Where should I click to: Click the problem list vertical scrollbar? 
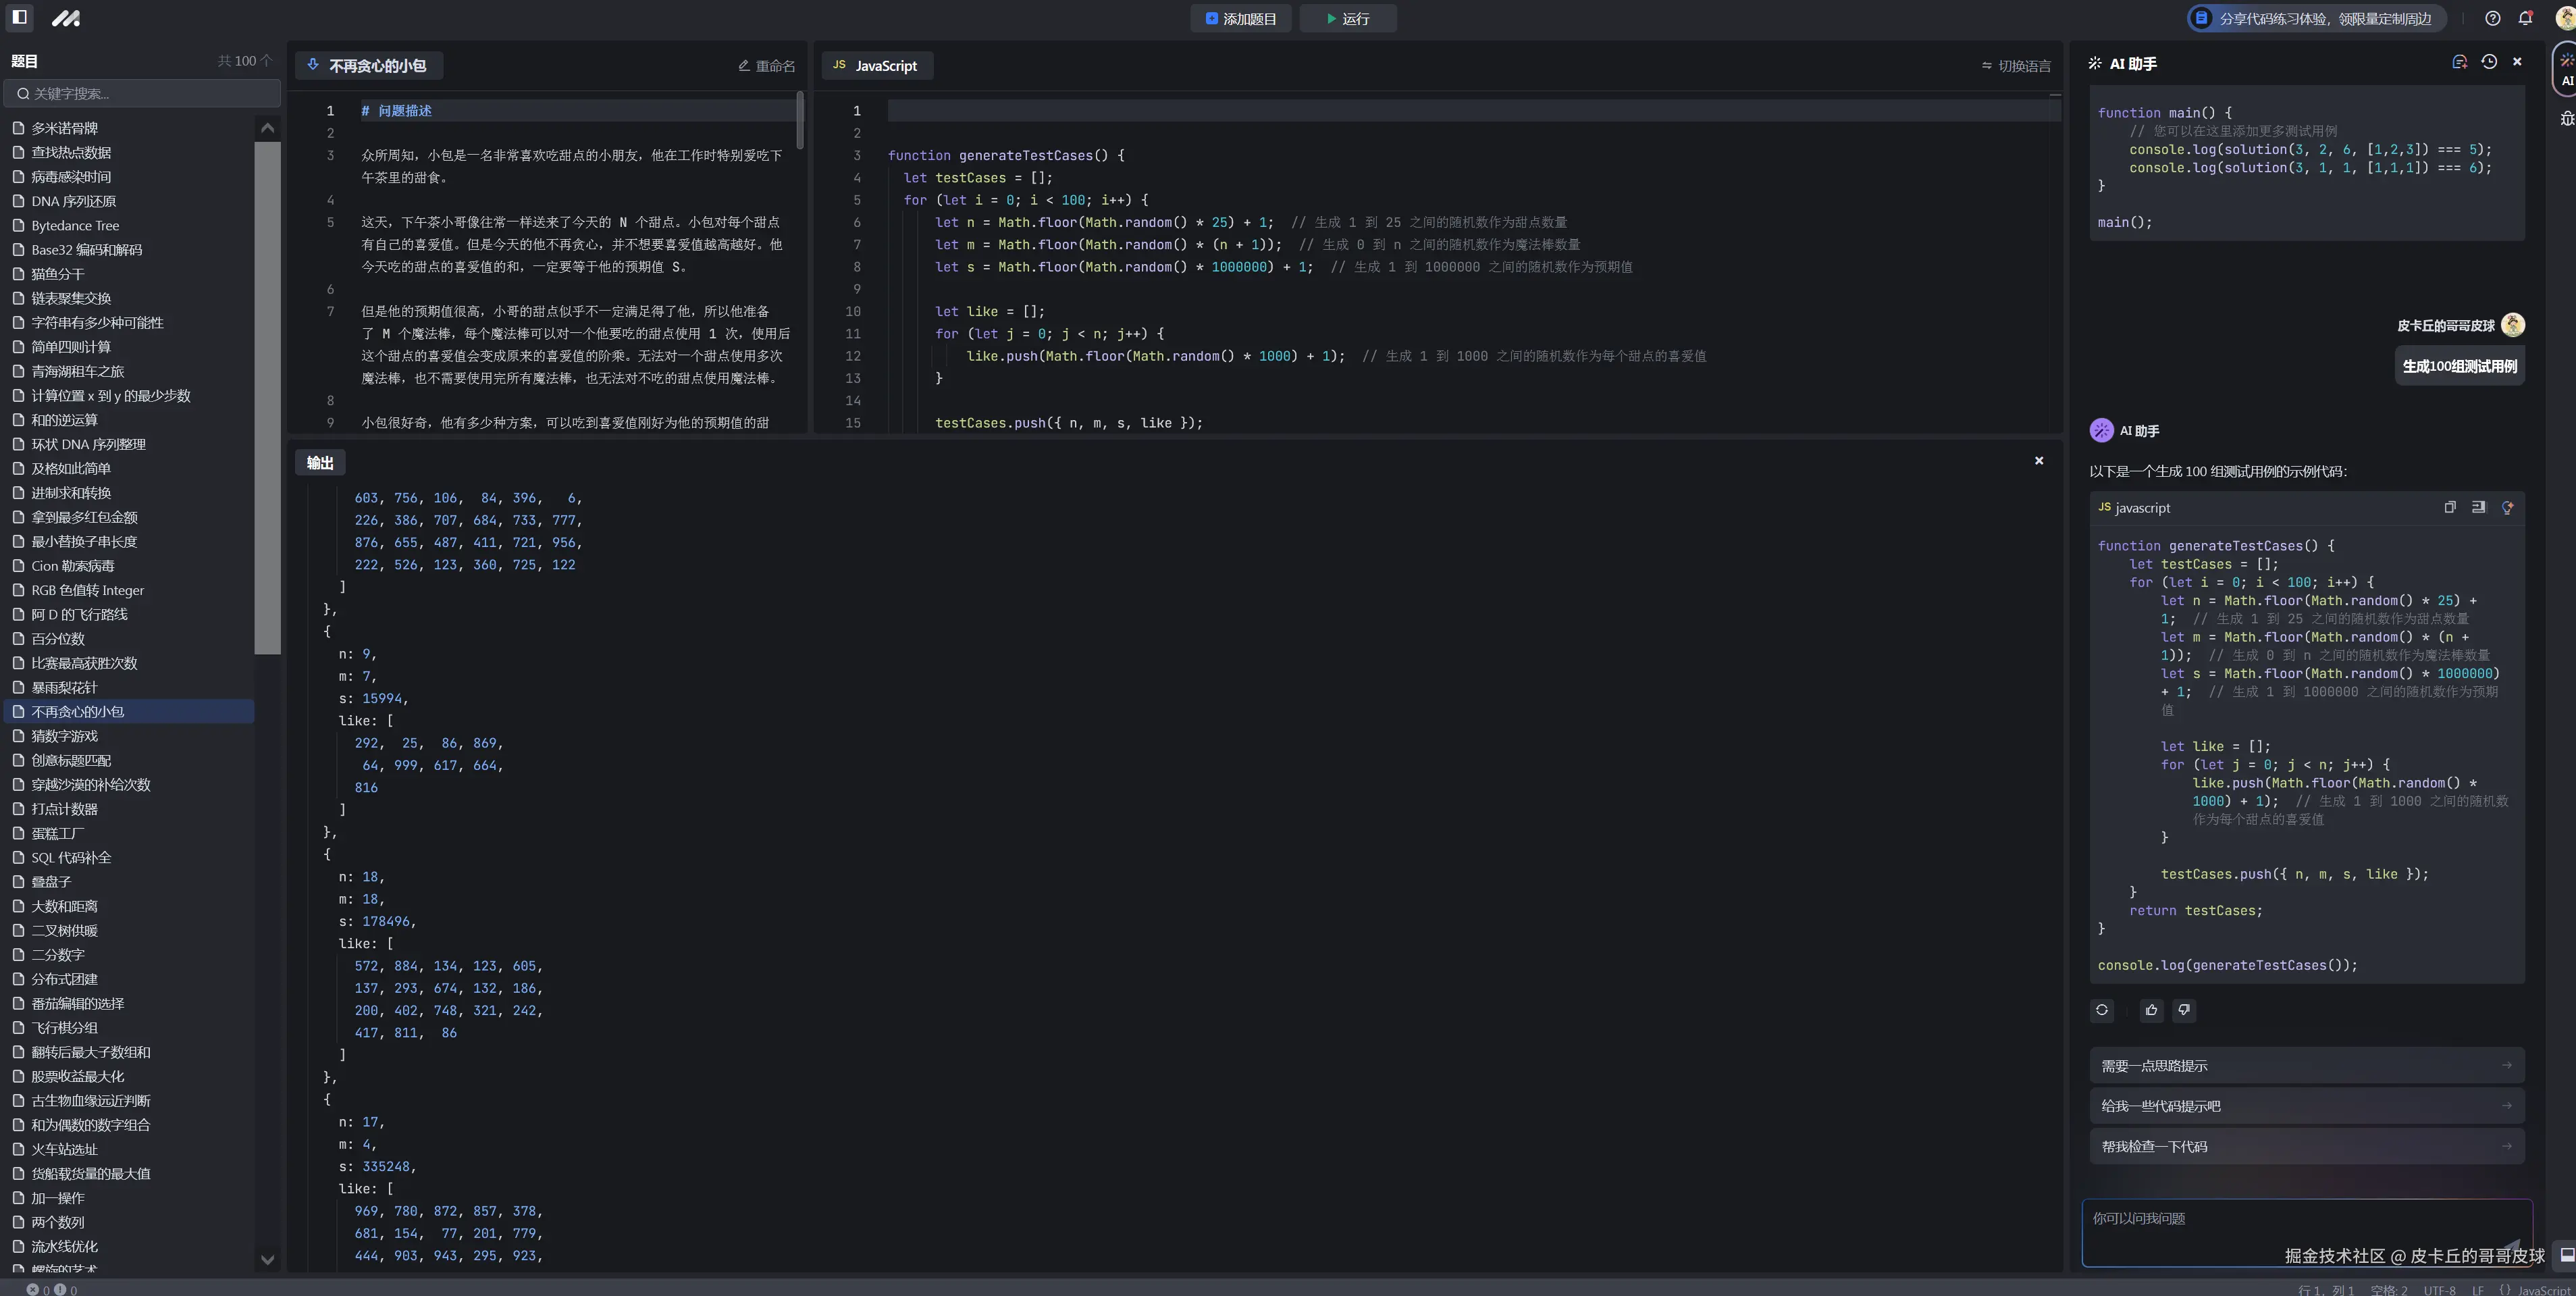267,400
